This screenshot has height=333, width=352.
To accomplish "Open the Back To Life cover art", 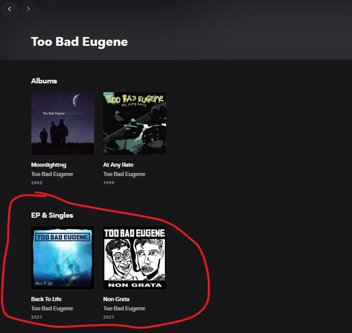I will coord(63,258).
